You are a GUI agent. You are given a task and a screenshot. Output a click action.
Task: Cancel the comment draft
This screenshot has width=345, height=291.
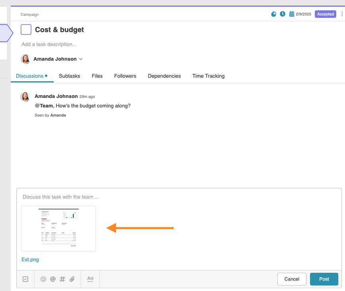292,279
